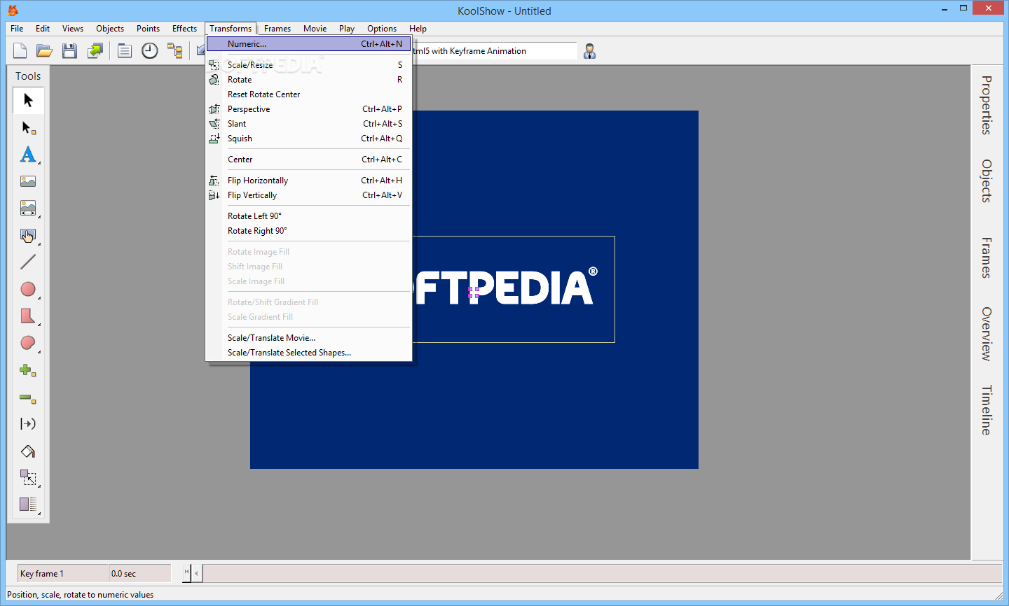Viewport: 1009px width, 606px height.
Task: Select Flip Vertically
Action: tap(308, 195)
